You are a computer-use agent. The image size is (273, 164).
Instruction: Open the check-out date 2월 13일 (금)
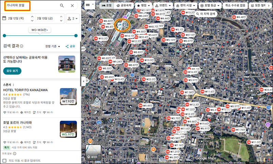point(45,18)
